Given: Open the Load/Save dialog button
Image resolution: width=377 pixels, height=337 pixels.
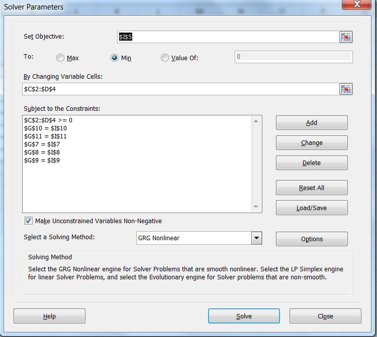Looking at the screenshot, I should point(312,208).
